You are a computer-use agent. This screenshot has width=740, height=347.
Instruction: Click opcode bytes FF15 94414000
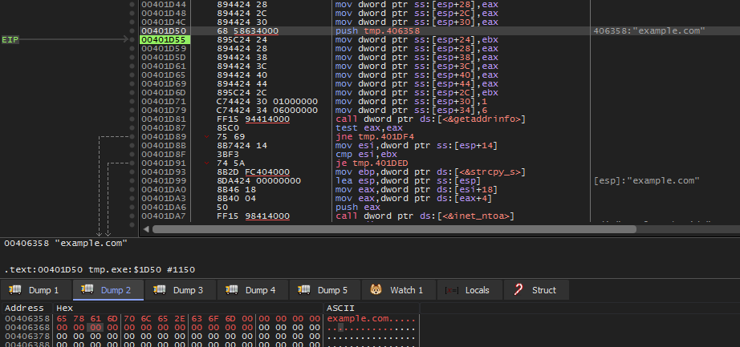click(x=254, y=119)
